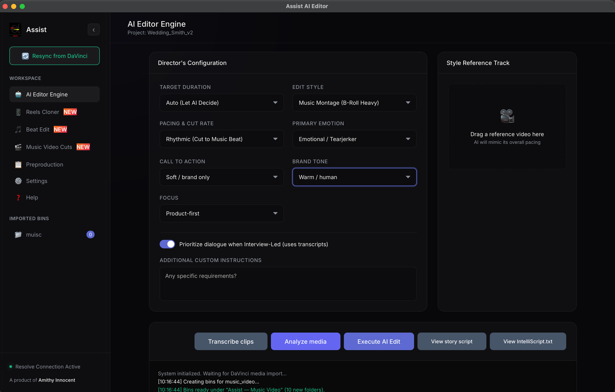Open the Call to Action dropdown
Image resolution: width=615 pixels, height=392 pixels.
click(x=221, y=177)
